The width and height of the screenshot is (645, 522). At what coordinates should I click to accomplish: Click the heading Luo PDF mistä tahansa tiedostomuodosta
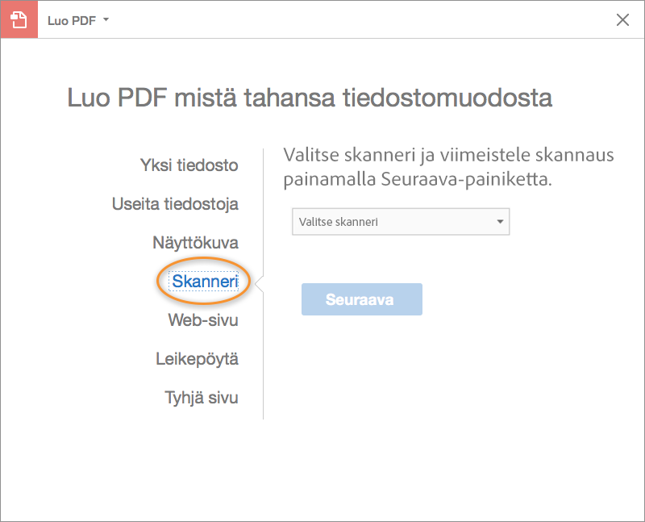[x=310, y=98]
